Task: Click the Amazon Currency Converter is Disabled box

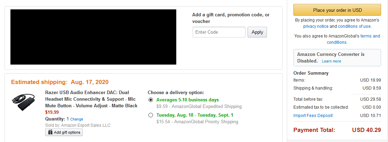Action: pyautogui.click(x=337, y=58)
